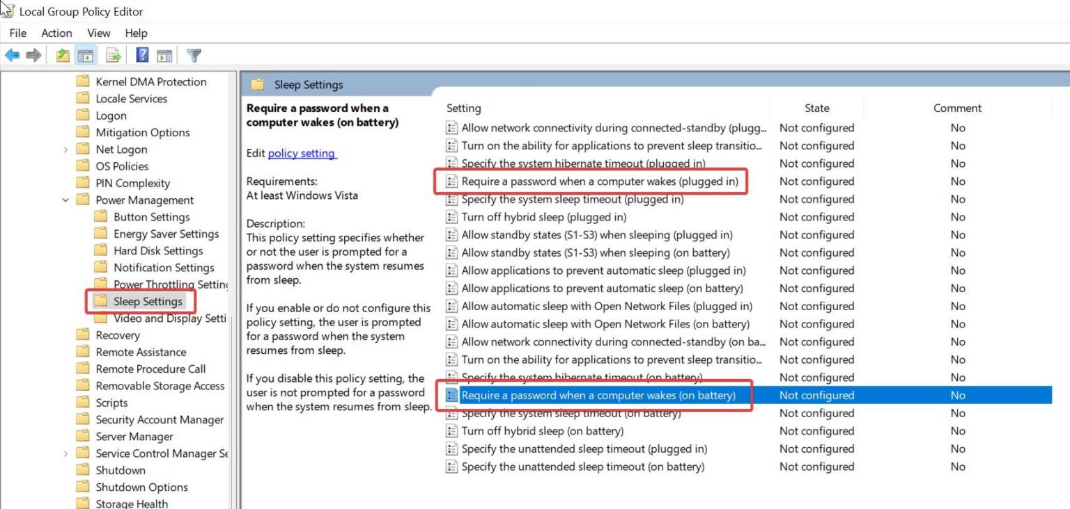This screenshot has width=1070, height=509.
Task: Open the Action menu
Action: click(56, 33)
